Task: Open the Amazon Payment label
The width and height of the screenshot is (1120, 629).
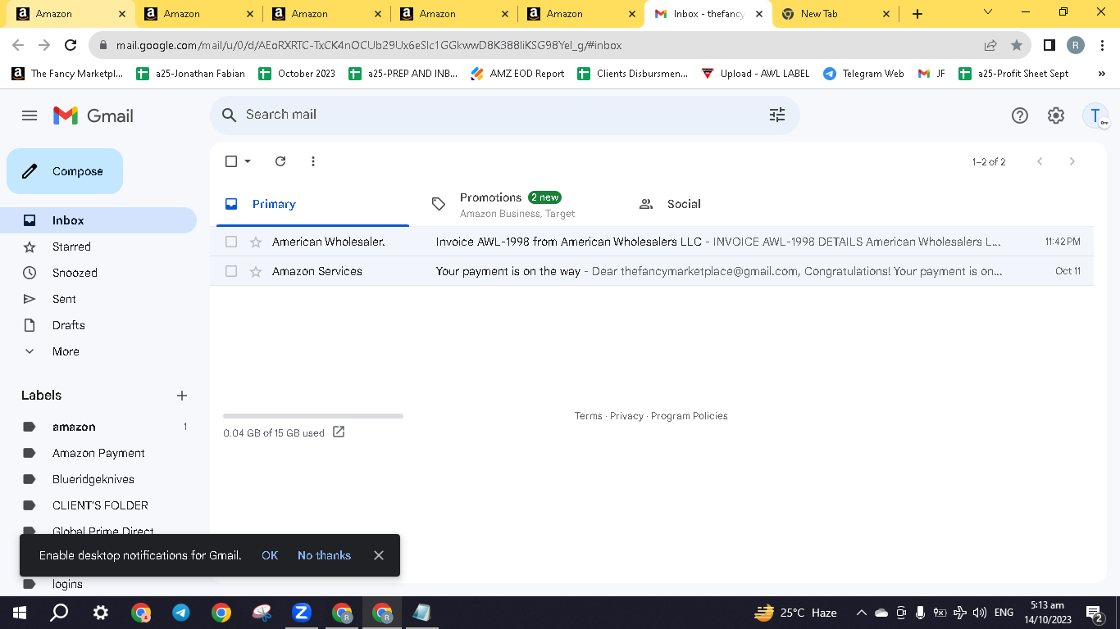Action: tap(98, 453)
